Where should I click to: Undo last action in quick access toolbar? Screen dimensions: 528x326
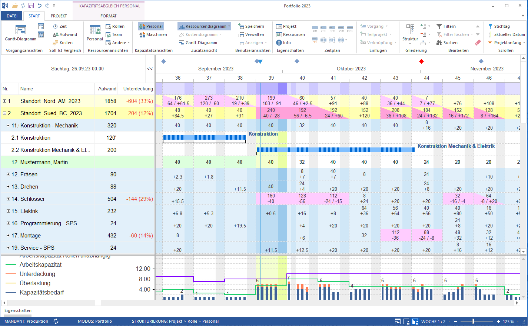pos(39,6)
